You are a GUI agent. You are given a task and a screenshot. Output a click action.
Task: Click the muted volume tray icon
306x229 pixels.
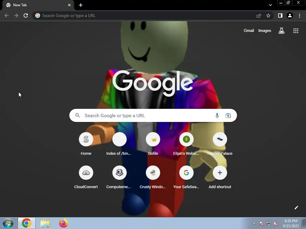276,223
